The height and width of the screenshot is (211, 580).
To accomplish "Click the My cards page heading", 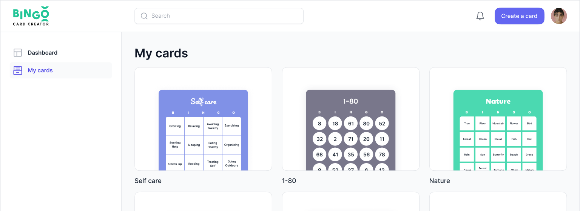I will 161,53.
